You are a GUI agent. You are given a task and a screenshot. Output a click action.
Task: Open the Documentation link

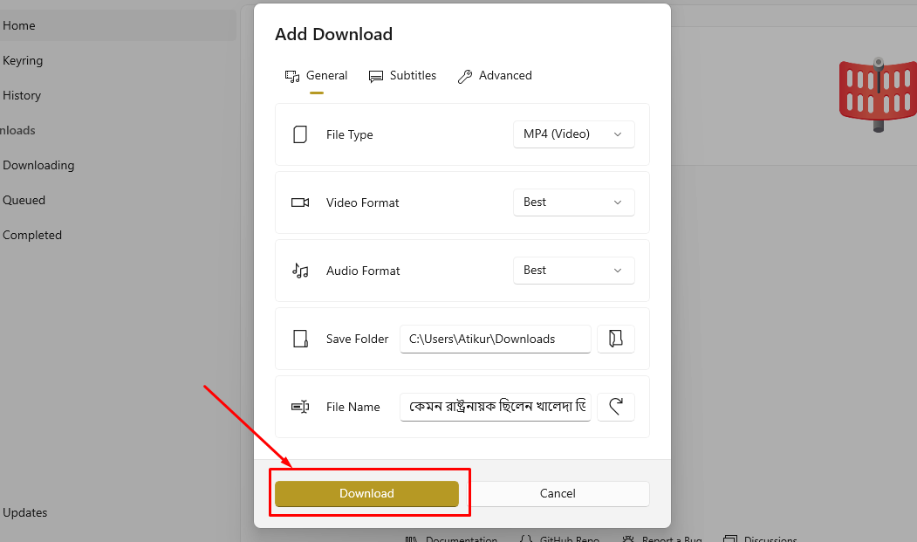(x=410, y=539)
